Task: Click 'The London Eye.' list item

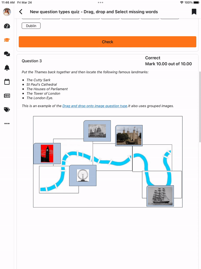Action: (x=40, y=98)
